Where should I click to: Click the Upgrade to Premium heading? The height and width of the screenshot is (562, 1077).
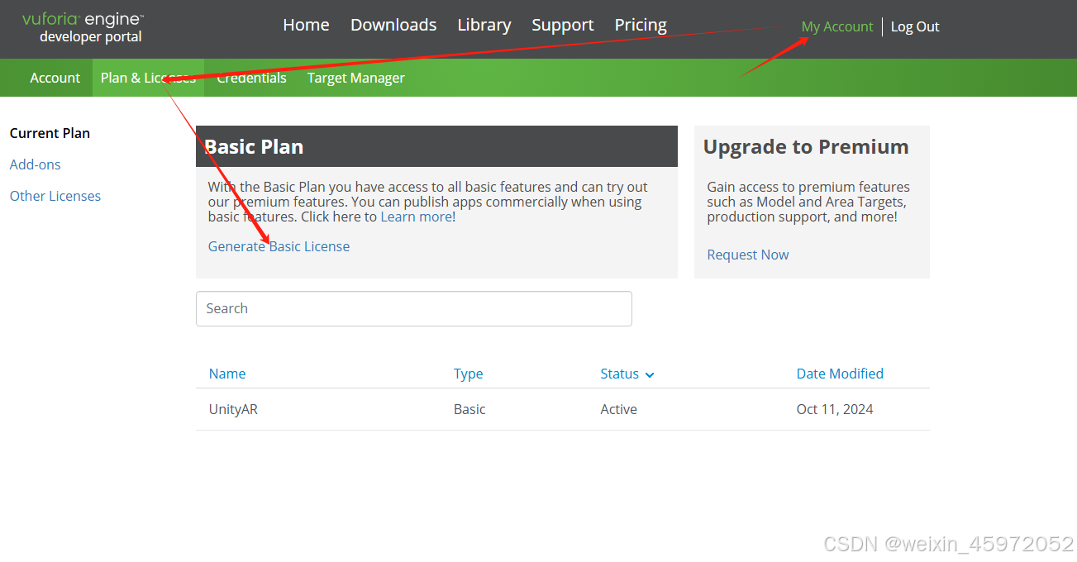[x=806, y=146]
